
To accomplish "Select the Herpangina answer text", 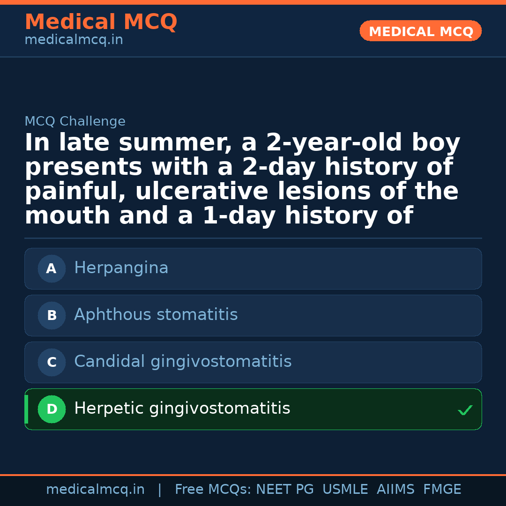I will point(121,268).
